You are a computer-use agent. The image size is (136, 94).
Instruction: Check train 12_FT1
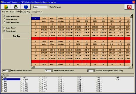pos(21,83)
